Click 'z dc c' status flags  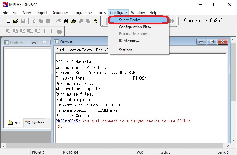click(166, 152)
